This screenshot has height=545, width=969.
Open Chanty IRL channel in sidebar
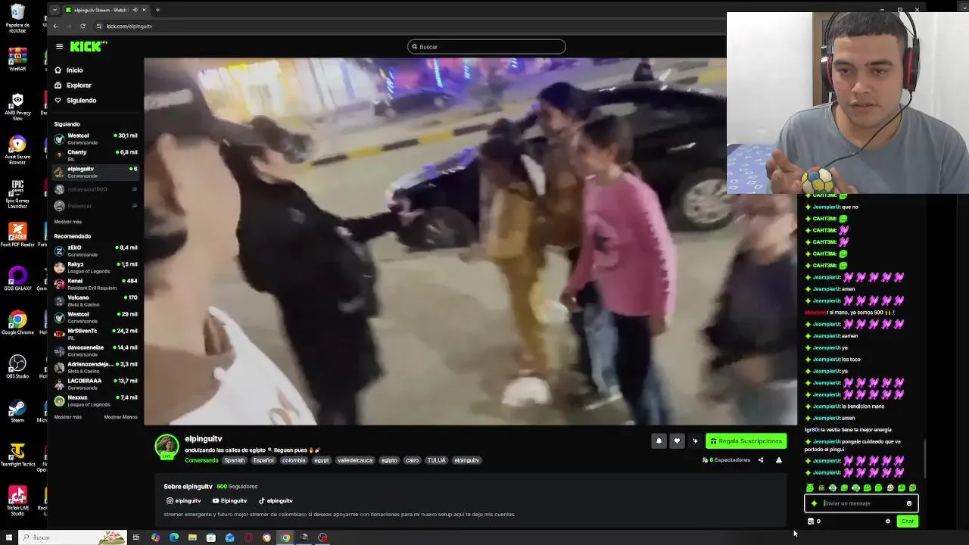click(x=96, y=155)
